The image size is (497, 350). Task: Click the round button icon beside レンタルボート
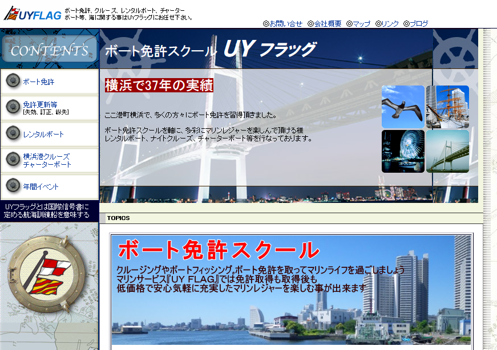tap(13, 133)
